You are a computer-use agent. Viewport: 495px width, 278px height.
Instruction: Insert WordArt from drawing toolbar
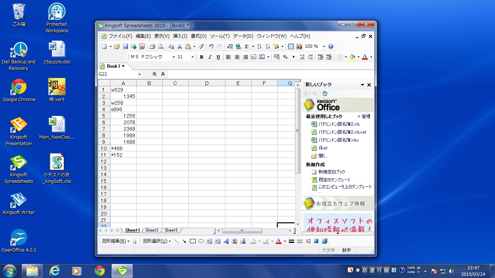[x=226, y=241]
